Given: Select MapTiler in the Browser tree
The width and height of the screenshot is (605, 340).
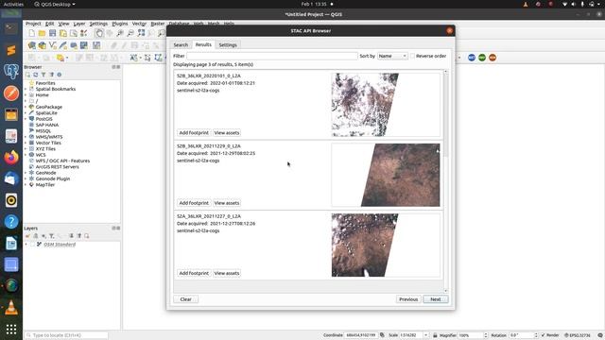Looking at the screenshot, I should (45, 185).
